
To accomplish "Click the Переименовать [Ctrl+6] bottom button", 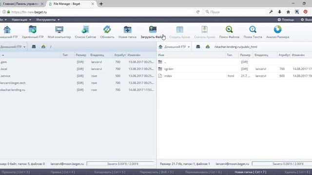I will [203, 172].
